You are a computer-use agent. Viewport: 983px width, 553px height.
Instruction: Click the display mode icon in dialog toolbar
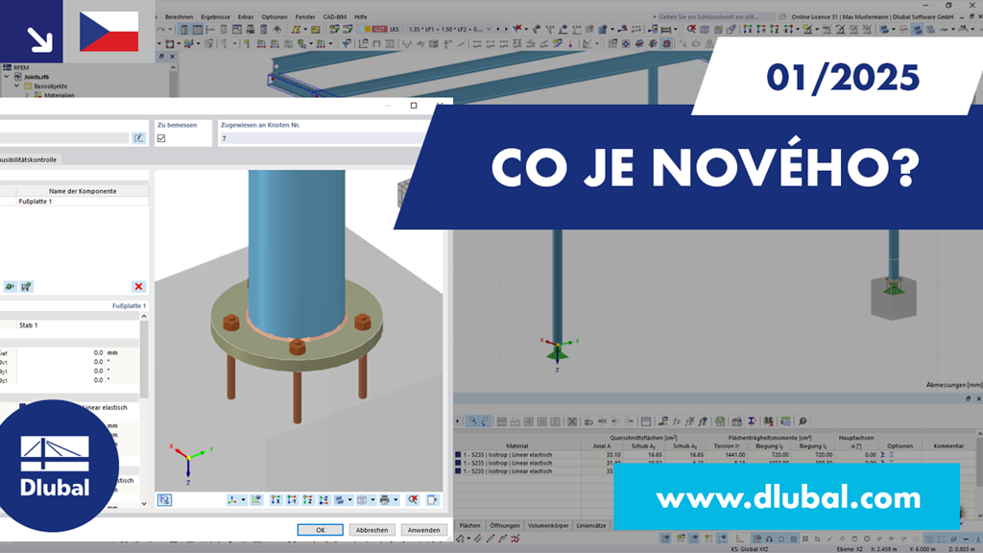pos(339,499)
